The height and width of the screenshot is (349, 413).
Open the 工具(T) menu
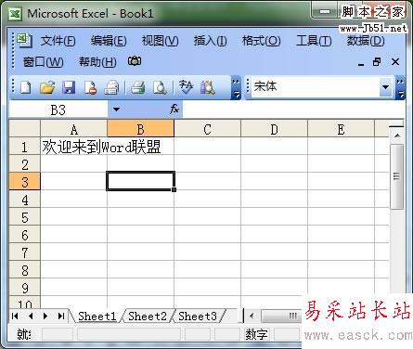(x=314, y=41)
